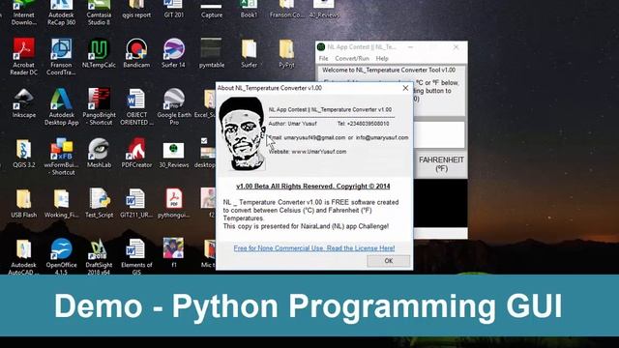The height and width of the screenshot is (348, 619).
Task: Click the 'Author: Umar Yusuf' text
Action: tap(292, 124)
